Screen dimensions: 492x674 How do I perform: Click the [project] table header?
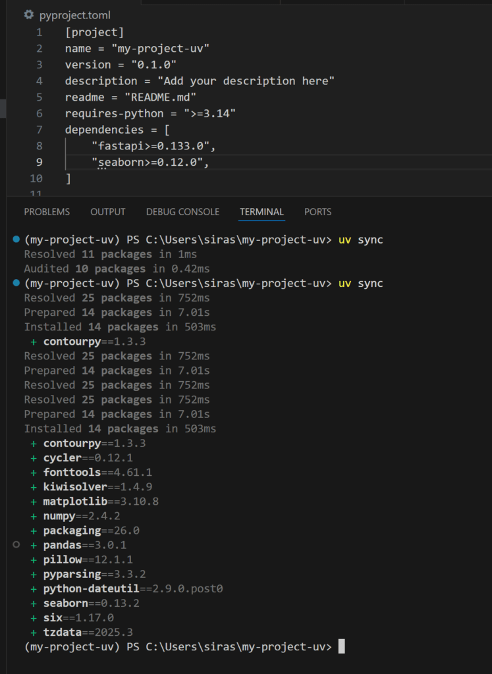pyautogui.click(x=94, y=32)
